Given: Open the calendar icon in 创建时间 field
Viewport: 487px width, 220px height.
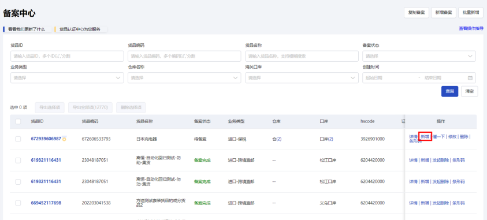Looking at the screenshot, I should coord(470,78).
